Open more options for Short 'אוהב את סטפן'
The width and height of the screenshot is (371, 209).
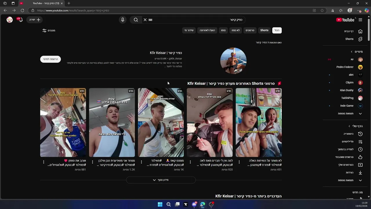point(43,162)
